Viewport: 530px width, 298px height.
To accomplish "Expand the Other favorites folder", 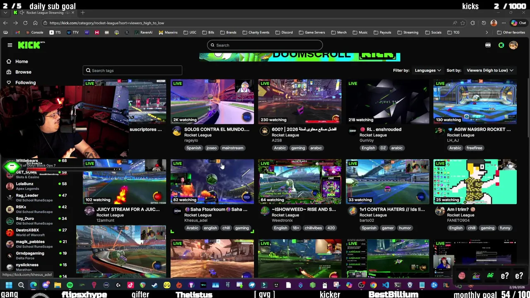I will pyautogui.click(x=511, y=32).
